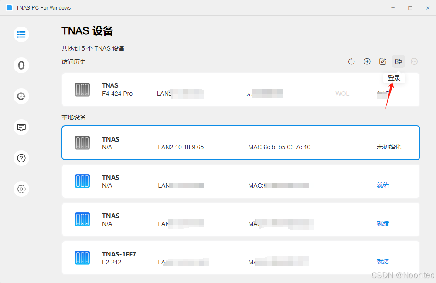Close the TNAS PC window

[428, 8]
